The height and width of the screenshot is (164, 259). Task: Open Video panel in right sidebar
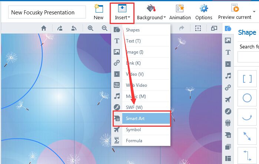228,64
